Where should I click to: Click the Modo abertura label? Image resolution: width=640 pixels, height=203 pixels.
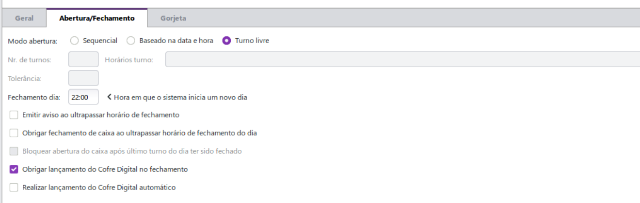(32, 41)
